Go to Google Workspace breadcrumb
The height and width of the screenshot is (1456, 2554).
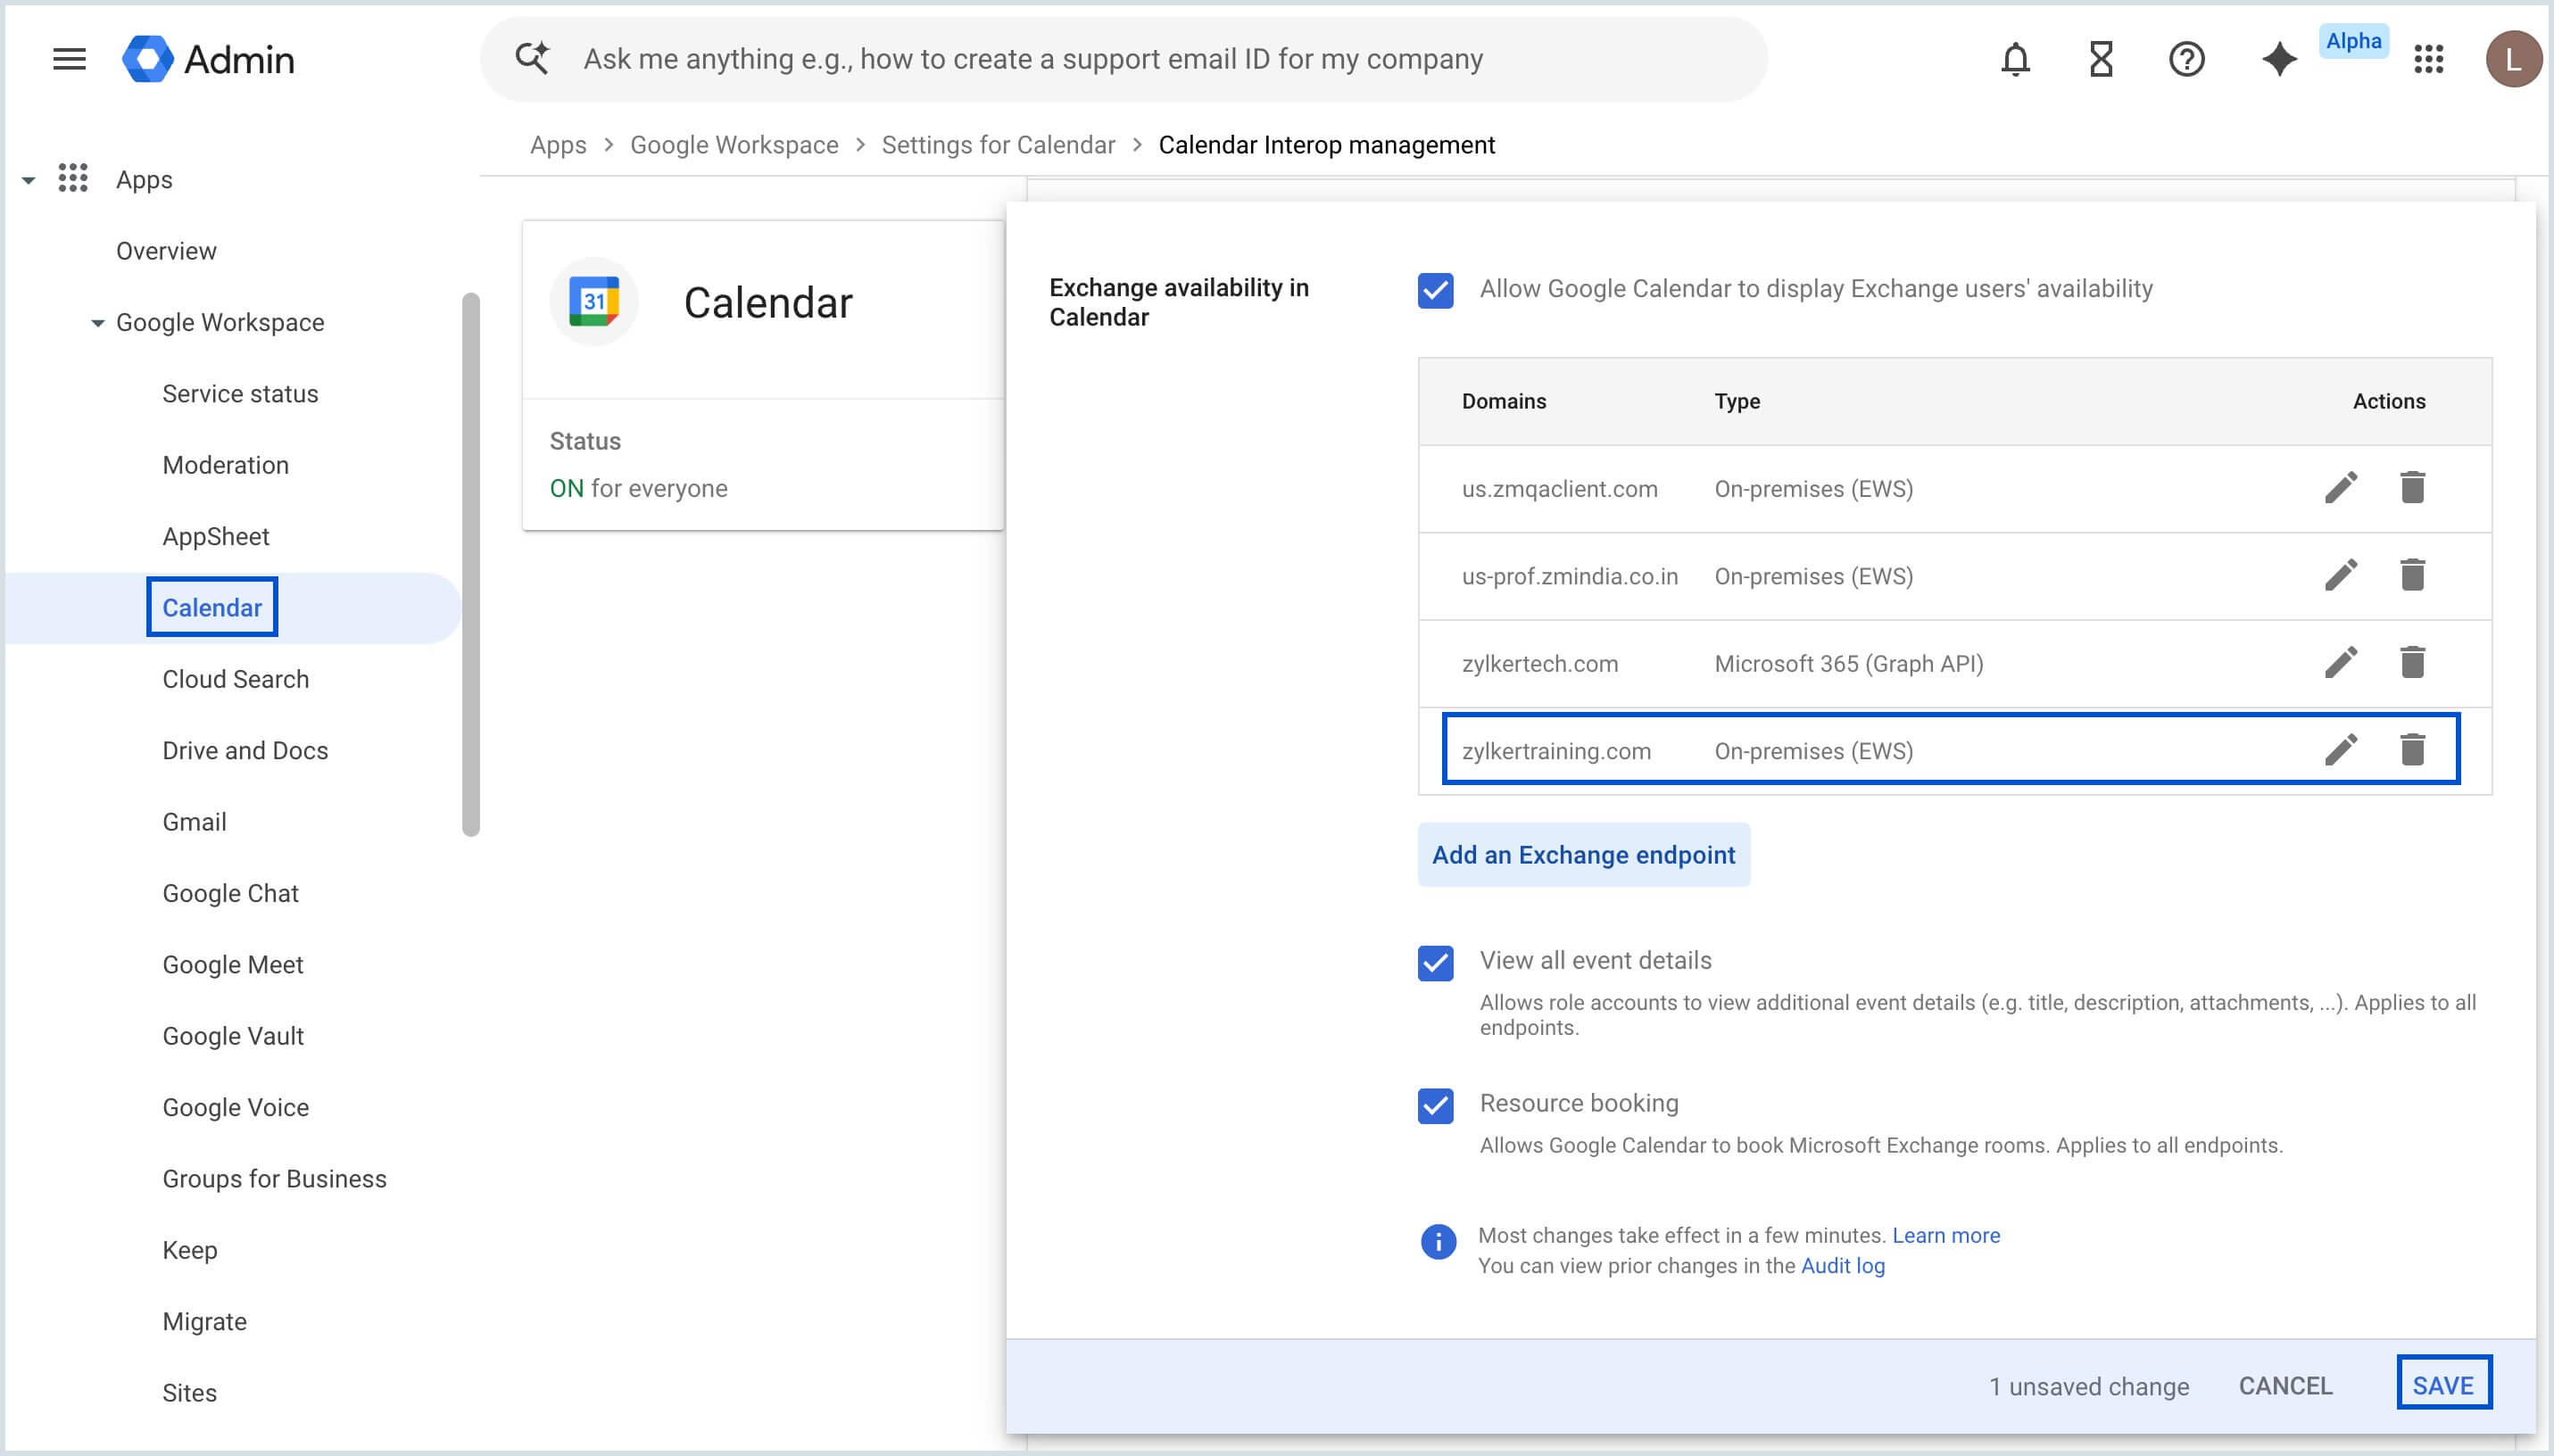coord(734,145)
